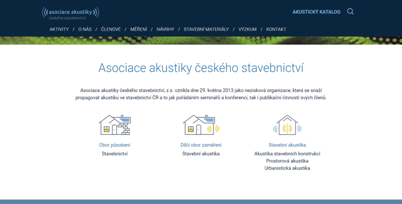Image resolution: width=402 pixels, height=204 pixels.
Task: Click Stavební akustika text under Dílčí obor zaměření
Action: [x=201, y=154]
